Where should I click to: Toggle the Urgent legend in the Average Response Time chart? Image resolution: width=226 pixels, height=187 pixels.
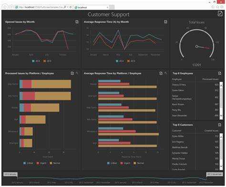click(125, 163)
